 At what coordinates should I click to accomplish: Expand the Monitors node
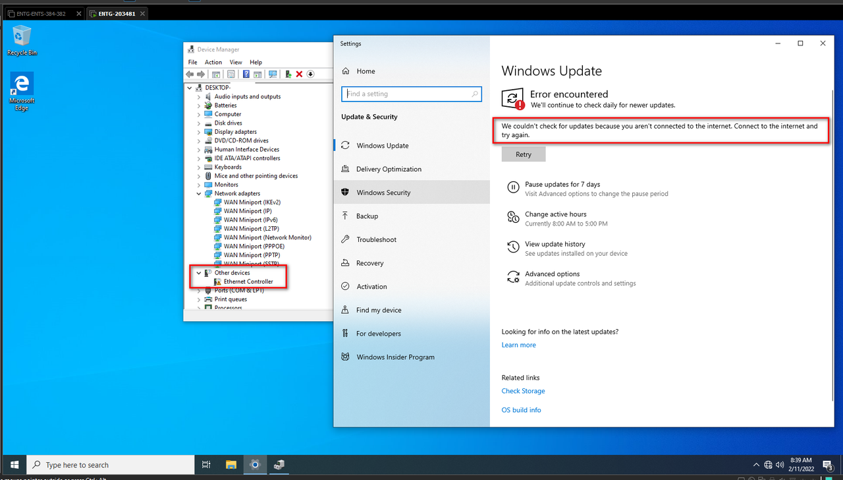pos(199,185)
